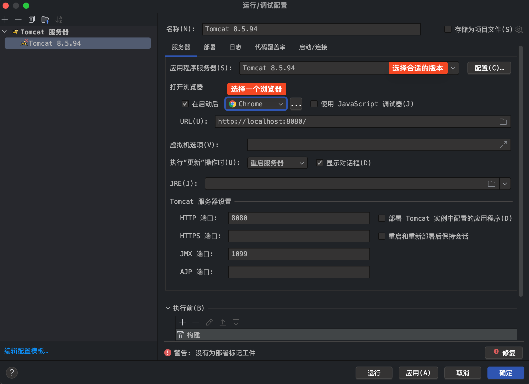Create a new configuration folder
The image size is (529, 384).
coord(45,19)
